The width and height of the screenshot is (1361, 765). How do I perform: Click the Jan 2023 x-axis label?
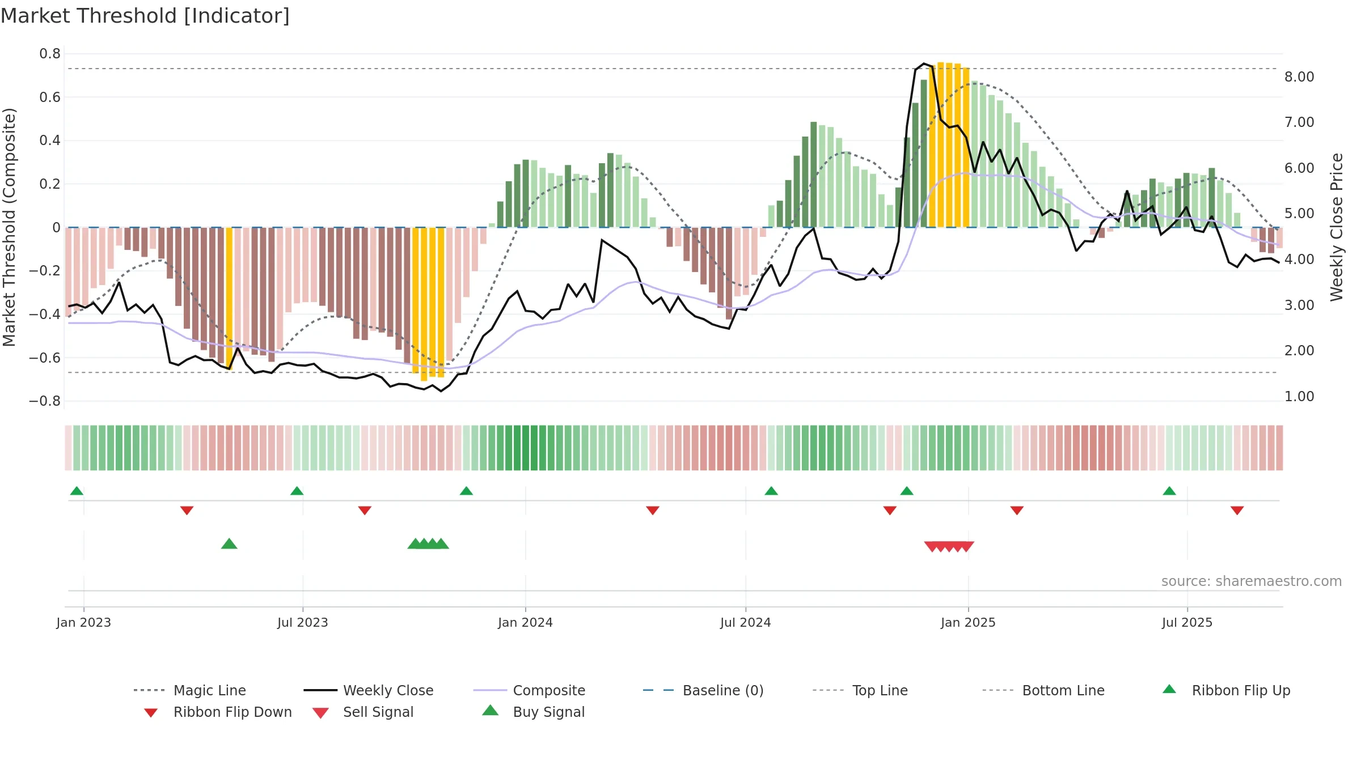(x=83, y=623)
